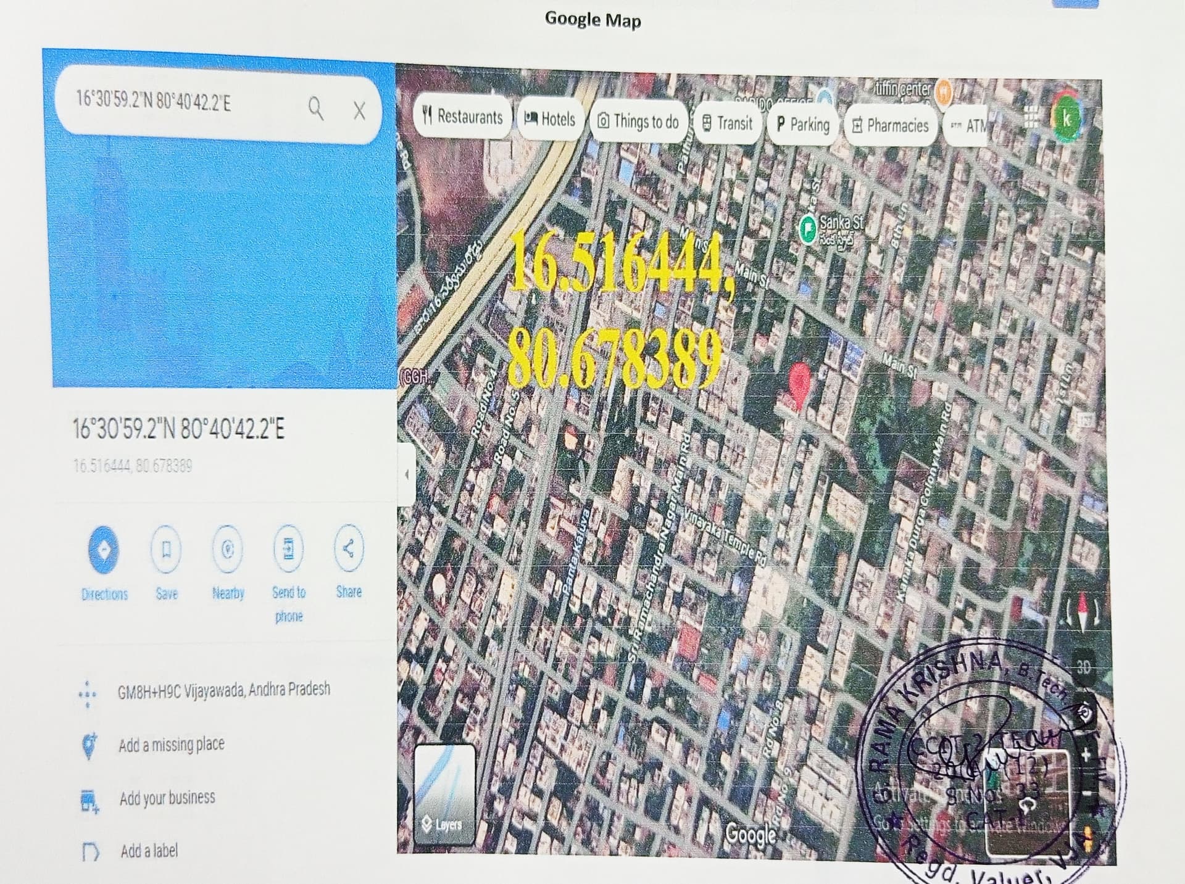Filter map by Hotels chip
The width and height of the screenshot is (1185, 884).
point(549,119)
